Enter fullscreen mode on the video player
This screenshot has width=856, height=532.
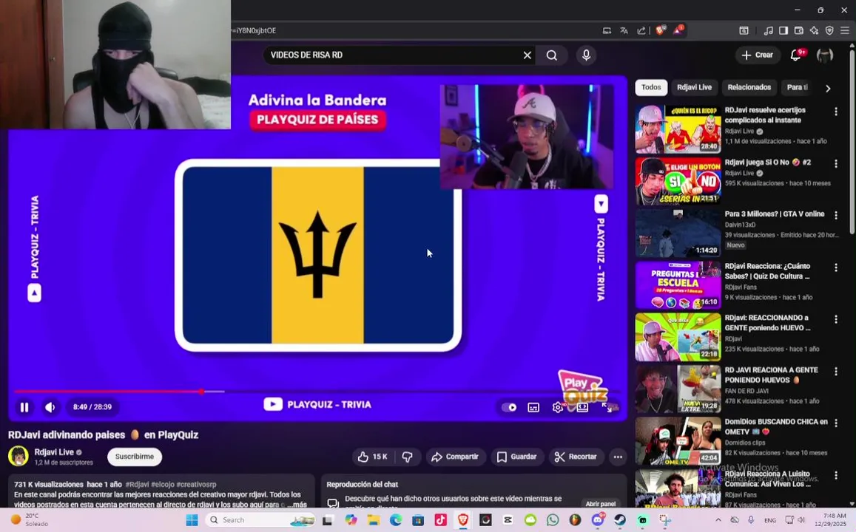pos(607,407)
